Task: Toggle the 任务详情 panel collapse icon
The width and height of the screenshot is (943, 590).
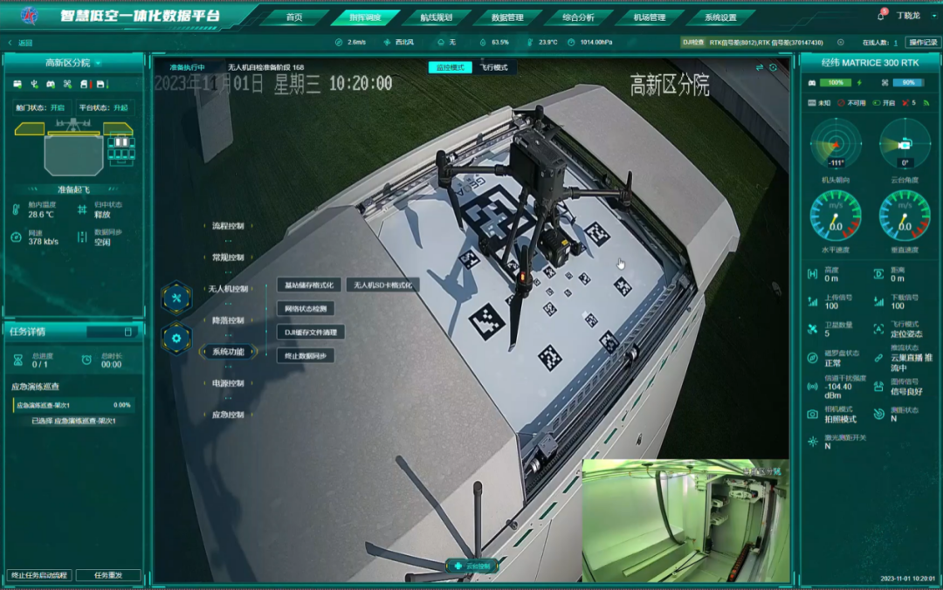Action: click(x=128, y=332)
